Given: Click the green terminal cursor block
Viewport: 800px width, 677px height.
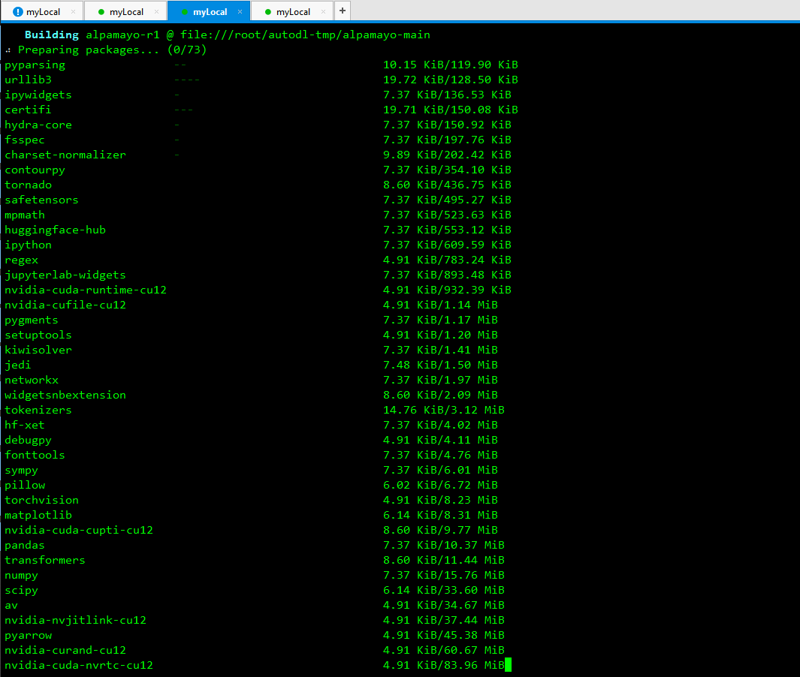Looking at the screenshot, I should [508, 665].
